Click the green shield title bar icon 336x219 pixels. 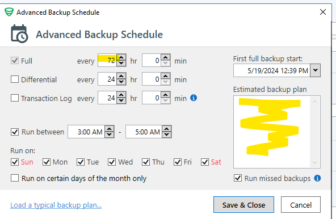(9, 12)
